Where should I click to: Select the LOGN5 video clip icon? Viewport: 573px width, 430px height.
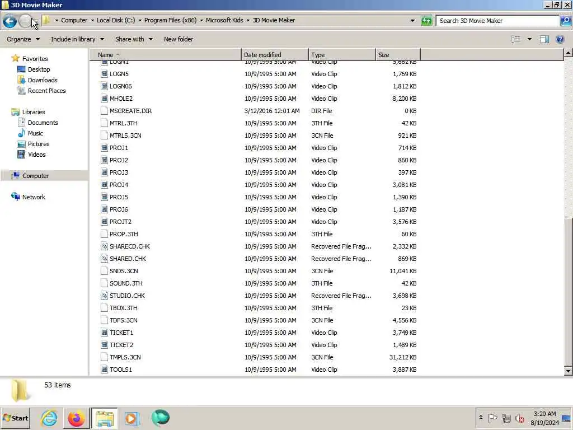[x=104, y=74]
